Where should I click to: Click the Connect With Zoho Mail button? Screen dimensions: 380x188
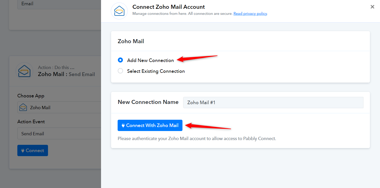[x=150, y=126]
